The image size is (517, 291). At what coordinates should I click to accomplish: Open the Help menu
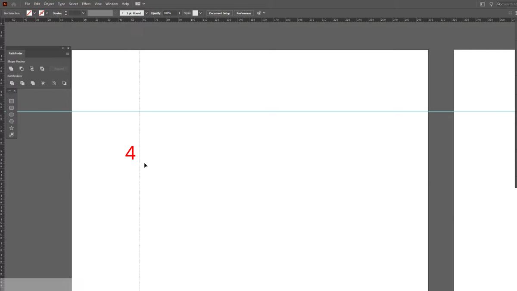(125, 4)
